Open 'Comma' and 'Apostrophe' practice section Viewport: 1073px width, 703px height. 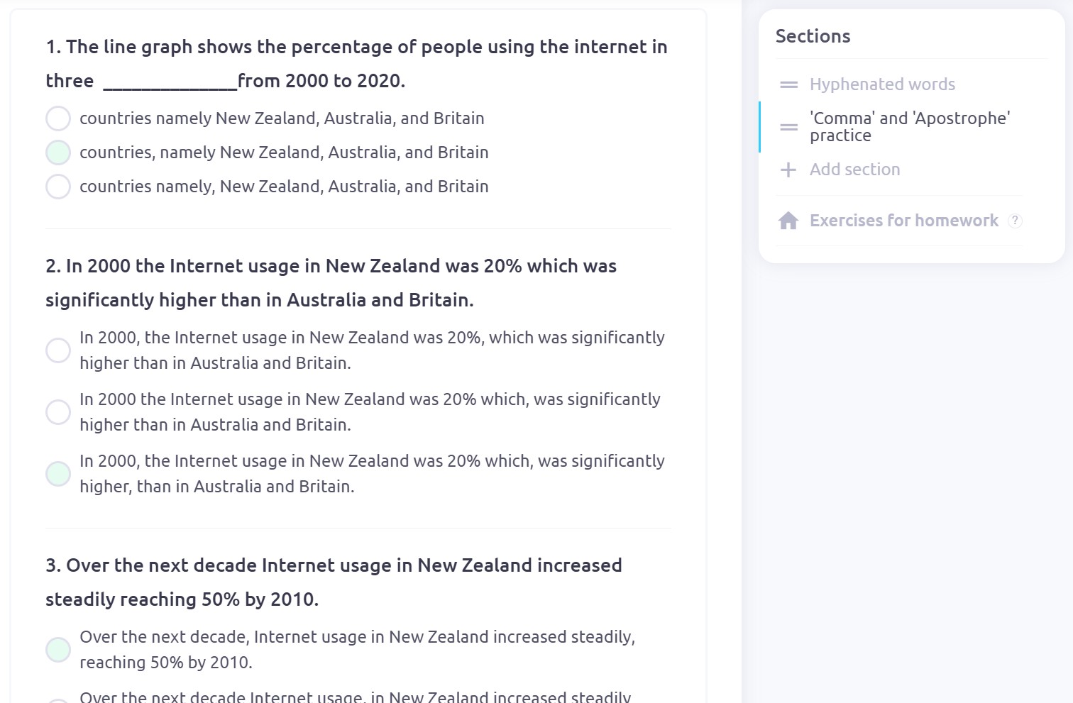[x=909, y=127]
